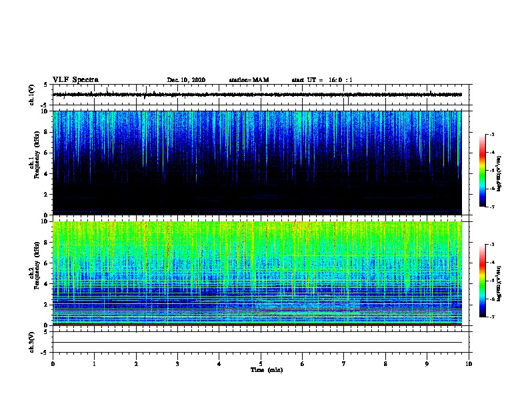Click the "ch.1(V)" waveform axis label
Screen dimensions: 528x408
(31, 95)
